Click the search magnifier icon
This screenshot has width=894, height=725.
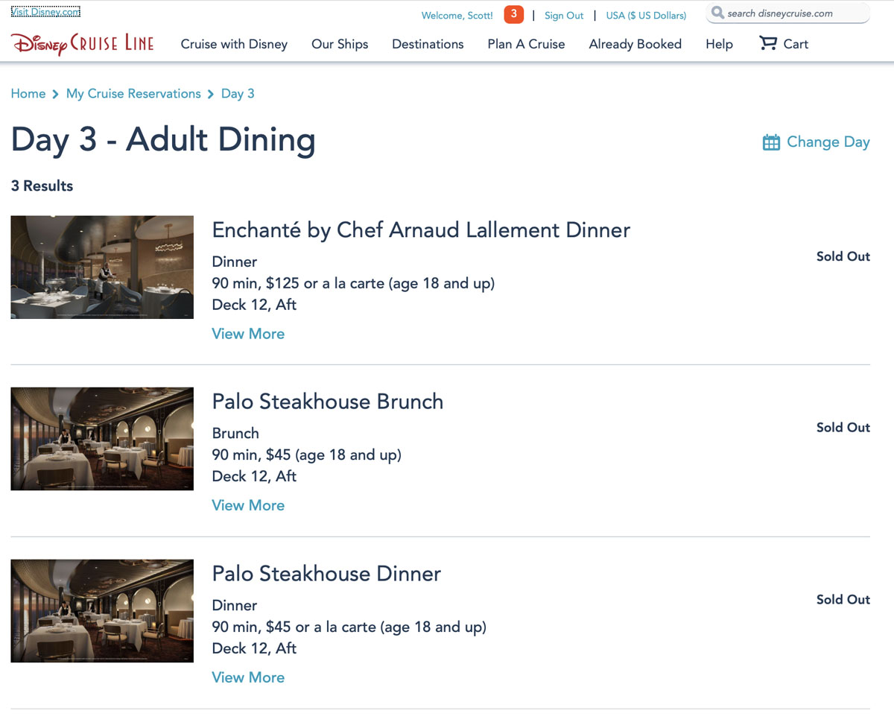(x=717, y=13)
